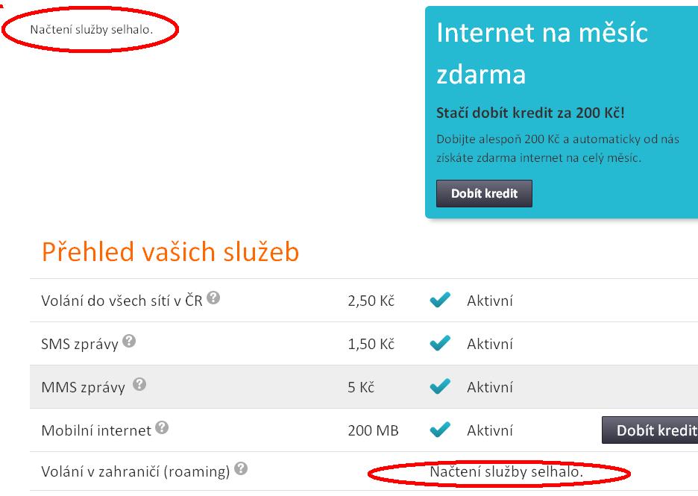Click the Internet na měsíc zdarma title
Image resolution: width=698 pixels, height=496 pixels.
541,53
